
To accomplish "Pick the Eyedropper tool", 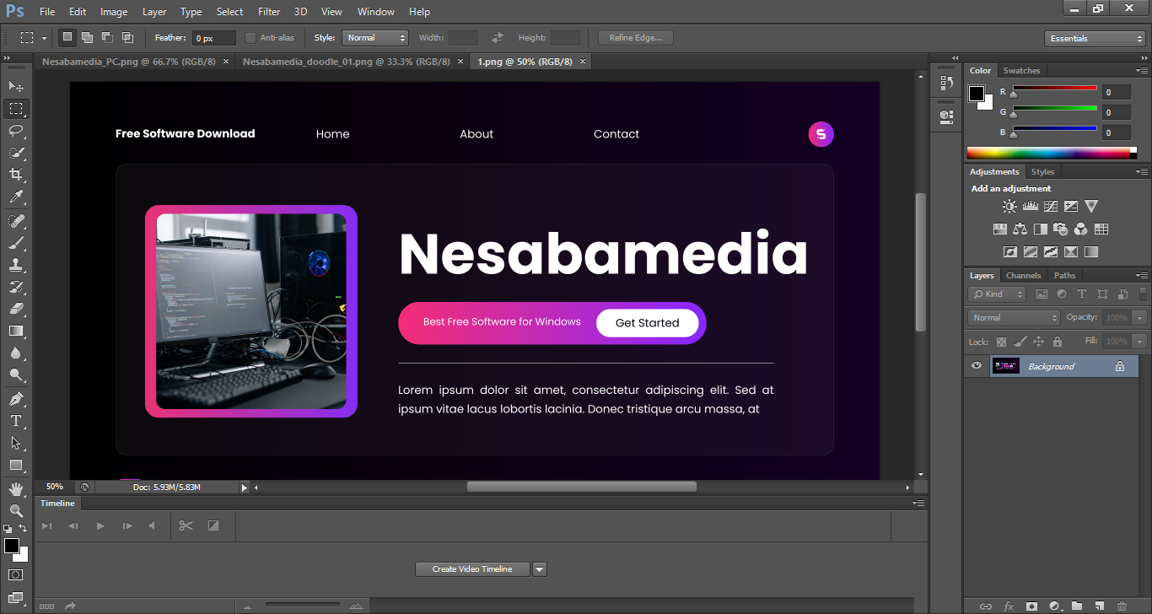I will click(x=16, y=197).
